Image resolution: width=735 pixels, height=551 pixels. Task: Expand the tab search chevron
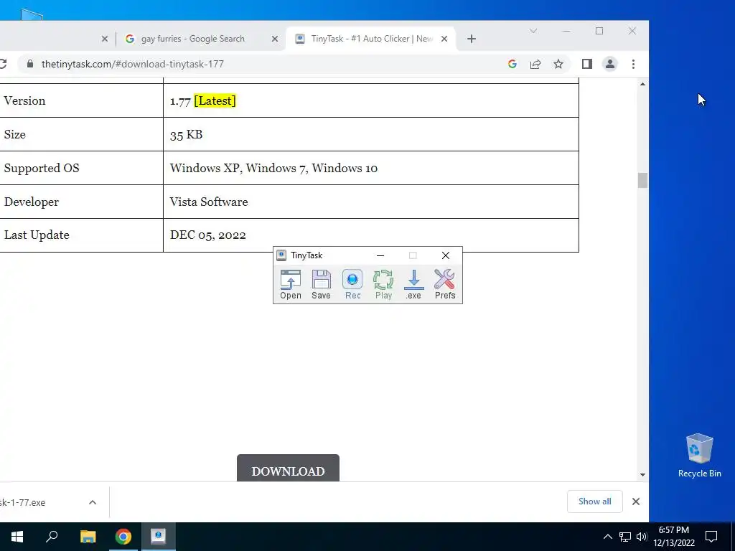(533, 31)
